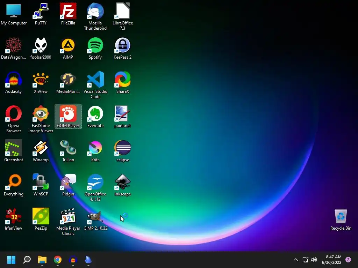Select the Everything search icon
The height and width of the screenshot is (268, 358).
point(14,185)
